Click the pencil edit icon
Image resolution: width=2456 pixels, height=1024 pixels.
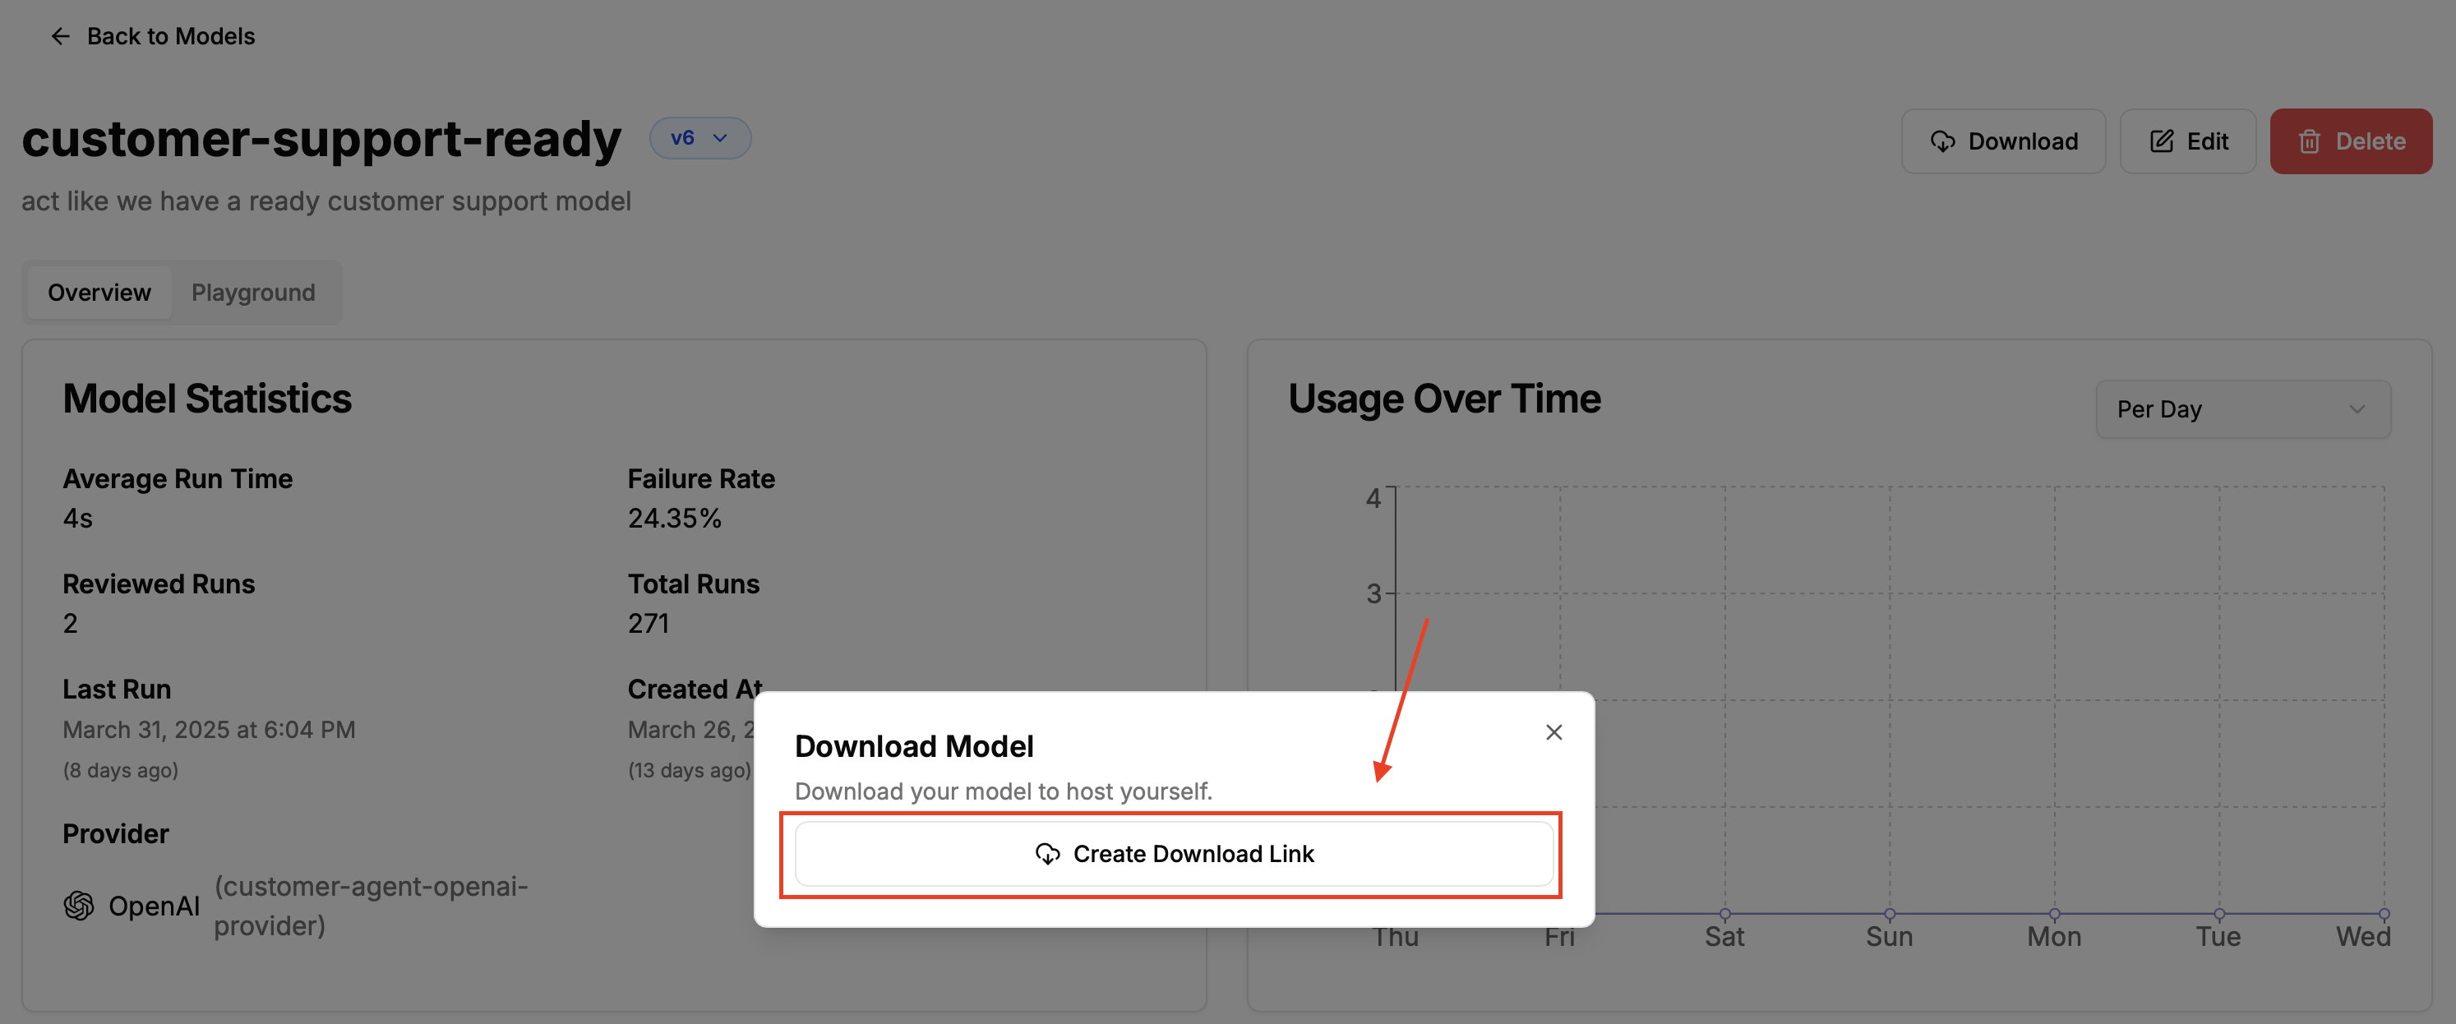pyautogui.click(x=2162, y=141)
